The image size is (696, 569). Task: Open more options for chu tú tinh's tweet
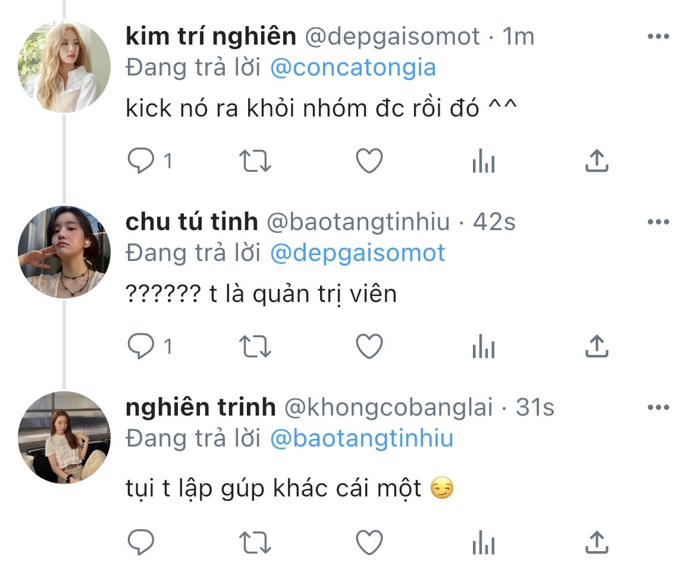pos(658,222)
